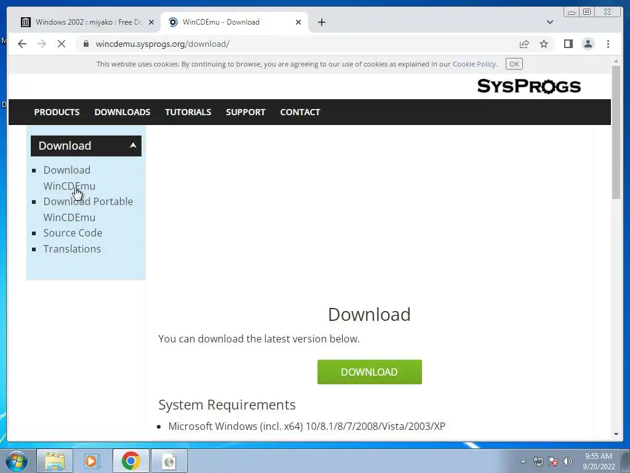Viewport: 630px width, 473px height.
Task: Open Chrome side panel
Action: (x=568, y=44)
